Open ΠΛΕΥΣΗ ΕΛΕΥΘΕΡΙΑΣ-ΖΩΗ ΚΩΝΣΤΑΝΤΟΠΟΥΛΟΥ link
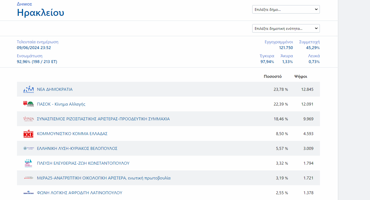 [x=83, y=163]
